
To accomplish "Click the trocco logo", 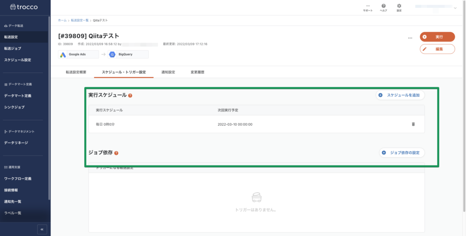I will 21,7.
